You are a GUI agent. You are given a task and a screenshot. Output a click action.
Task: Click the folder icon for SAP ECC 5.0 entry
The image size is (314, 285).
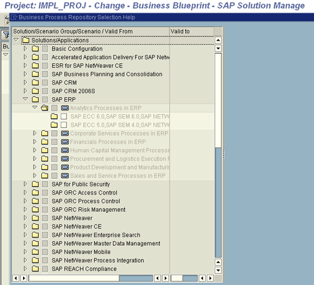pyautogui.click(x=54, y=125)
